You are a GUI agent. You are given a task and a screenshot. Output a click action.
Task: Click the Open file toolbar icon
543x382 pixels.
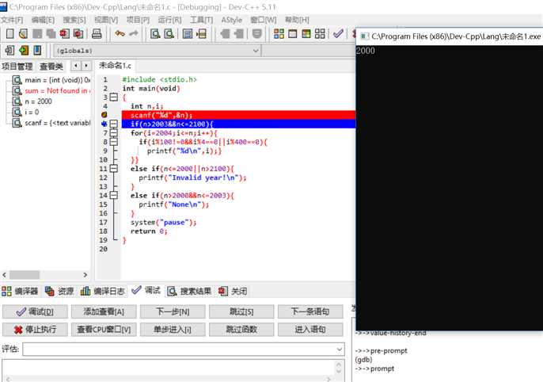23,33
